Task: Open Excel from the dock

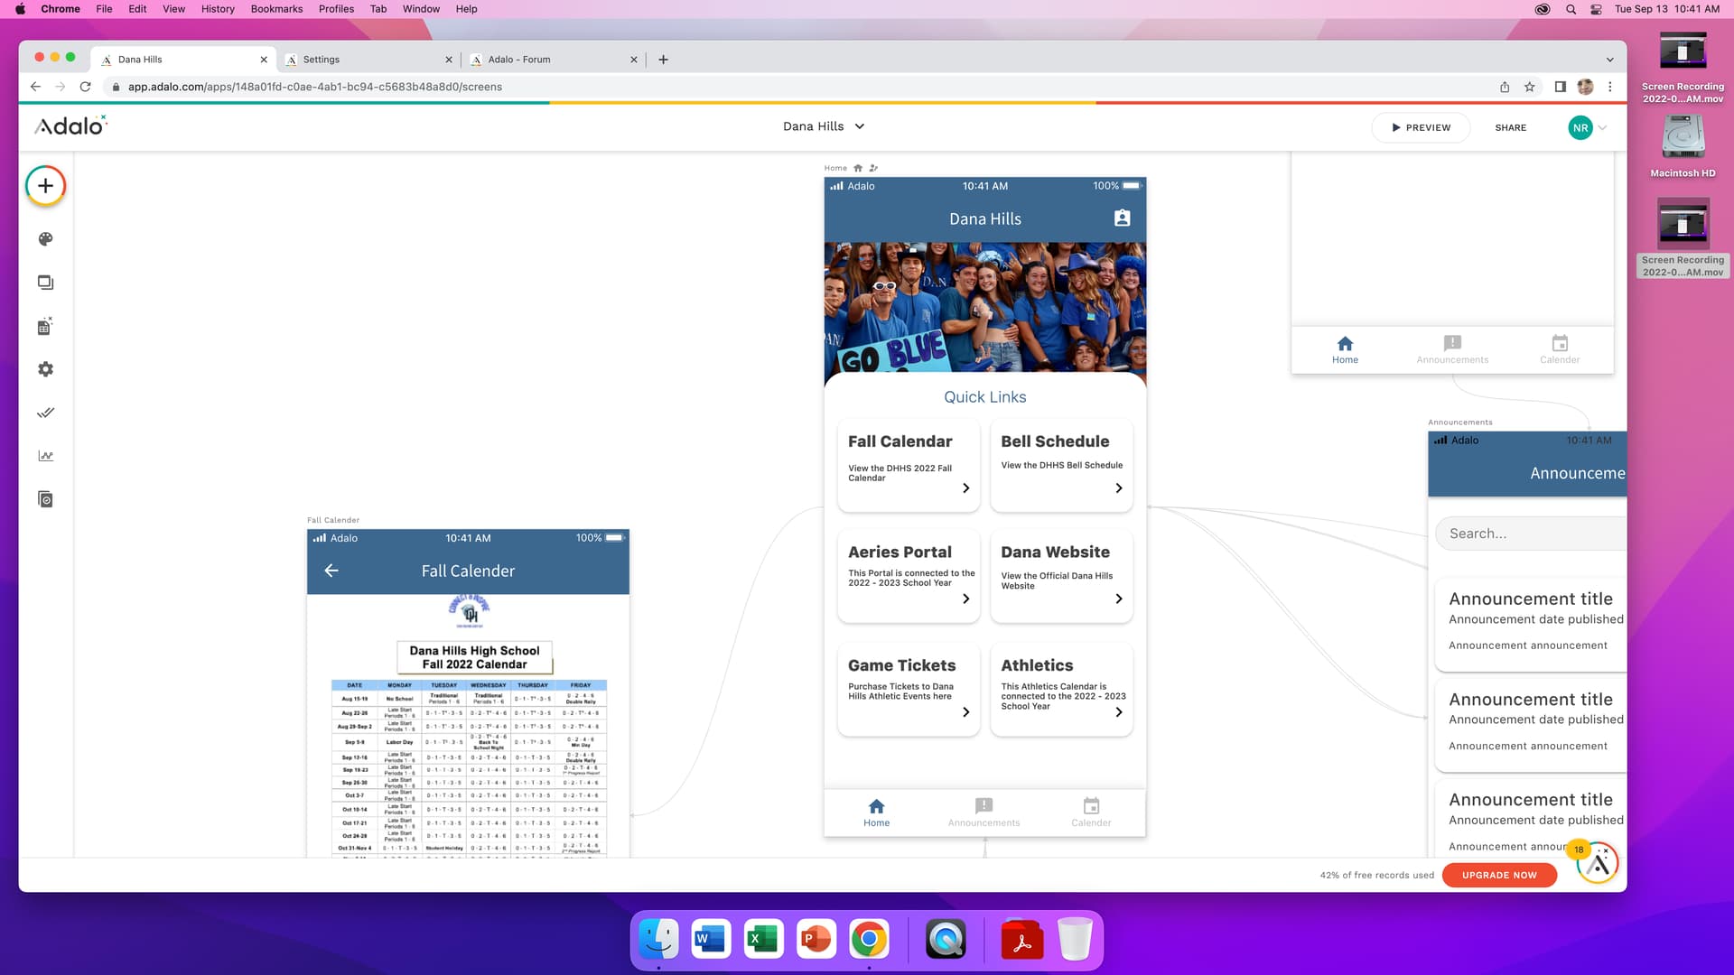Action: [763, 941]
